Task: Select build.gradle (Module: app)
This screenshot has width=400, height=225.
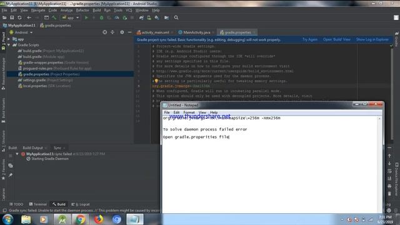Action: [x=41, y=57]
